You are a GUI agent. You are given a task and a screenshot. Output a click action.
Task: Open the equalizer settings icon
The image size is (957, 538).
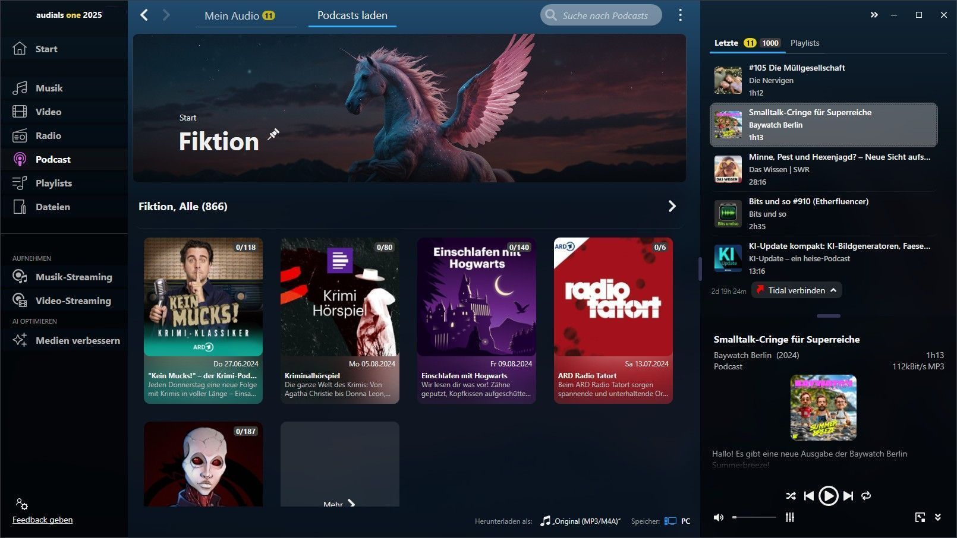point(789,517)
